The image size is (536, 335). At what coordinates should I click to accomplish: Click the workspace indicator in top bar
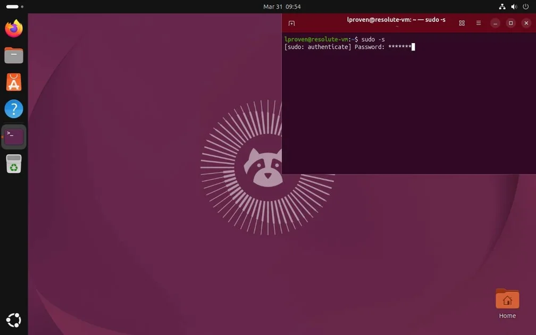tap(14, 7)
